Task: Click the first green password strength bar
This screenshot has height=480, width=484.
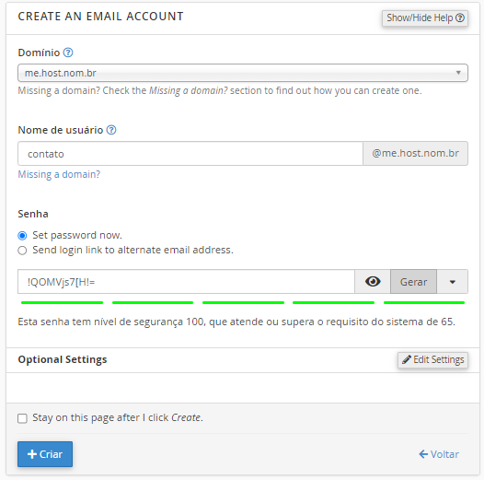Action: point(62,302)
